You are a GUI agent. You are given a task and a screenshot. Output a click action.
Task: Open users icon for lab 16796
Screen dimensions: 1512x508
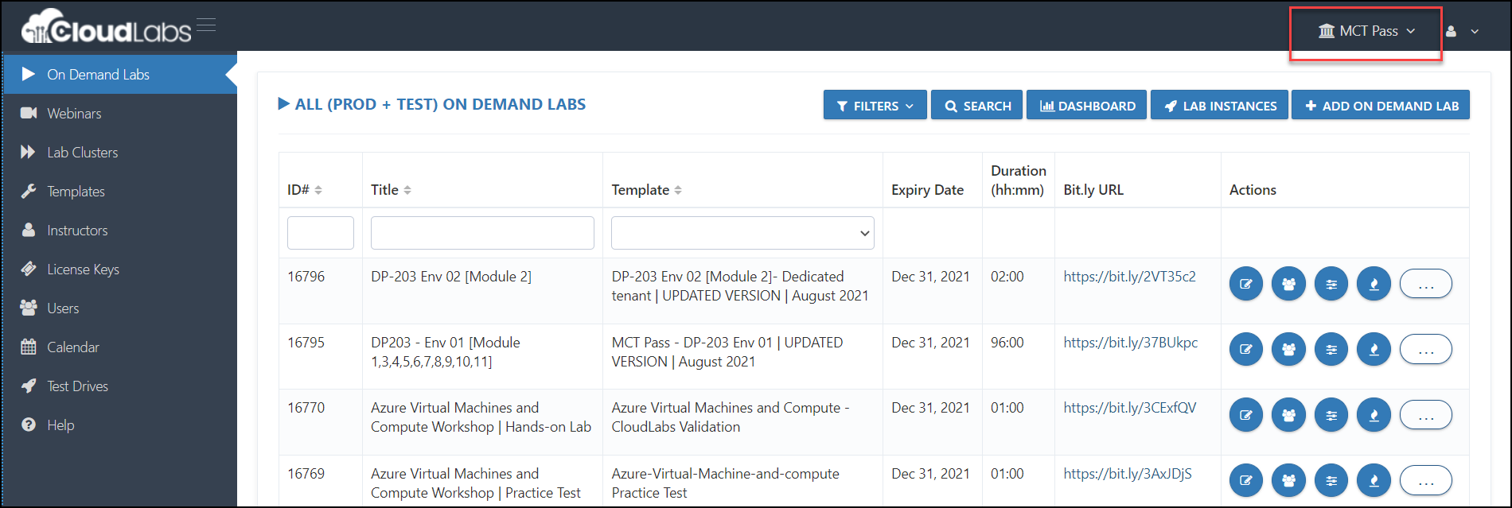(1288, 283)
